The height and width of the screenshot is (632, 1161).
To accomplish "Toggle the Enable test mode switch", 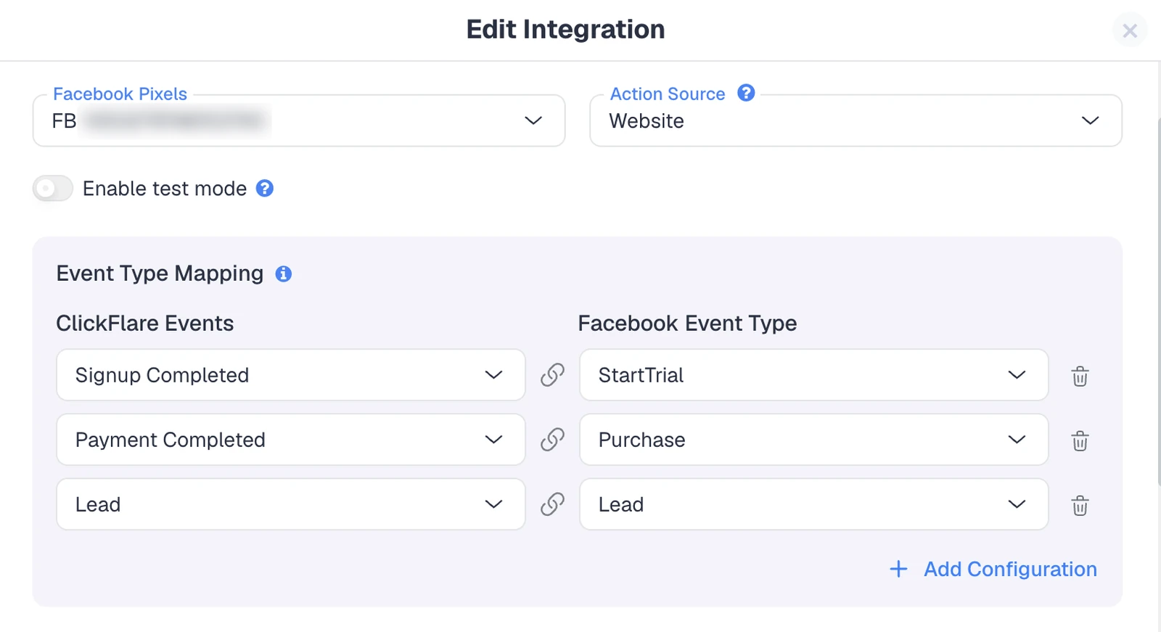I will tap(53, 189).
